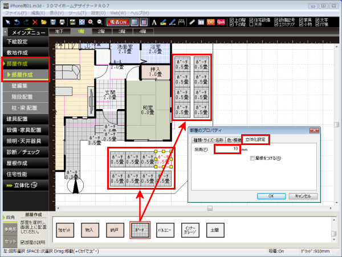Click the red X delete icon
The image size is (342, 257).
point(35,22)
